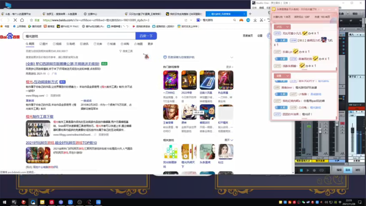Open the 弹幕 dropdown in the pink chat panel
This screenshot has width=366, height=206.
pyautogui.click(x=282, y=76)
